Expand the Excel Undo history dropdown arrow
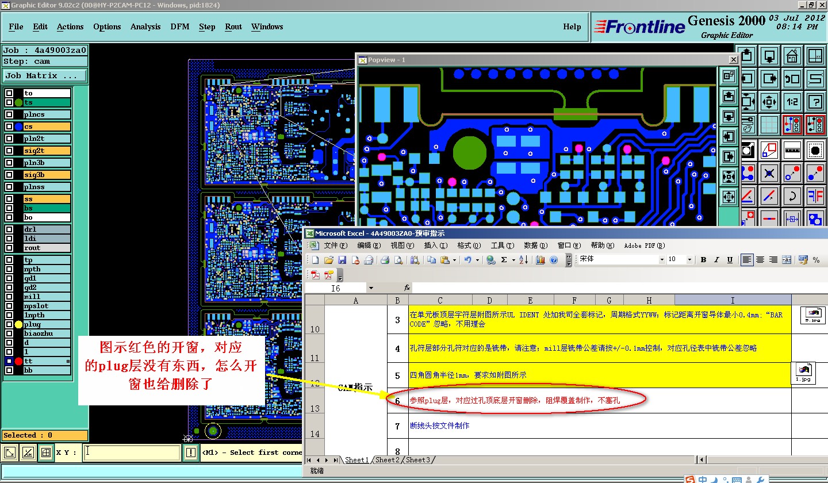 477,260
